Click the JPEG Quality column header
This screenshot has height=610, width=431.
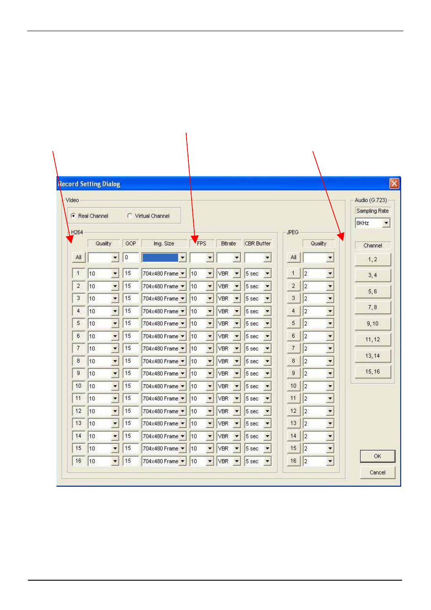click(x=319, y=243)
